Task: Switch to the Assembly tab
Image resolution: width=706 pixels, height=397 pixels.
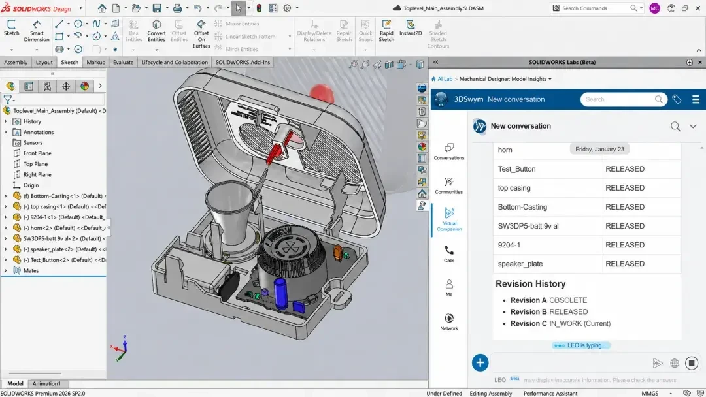Action: pyautogui.click(x=16, y=62)
